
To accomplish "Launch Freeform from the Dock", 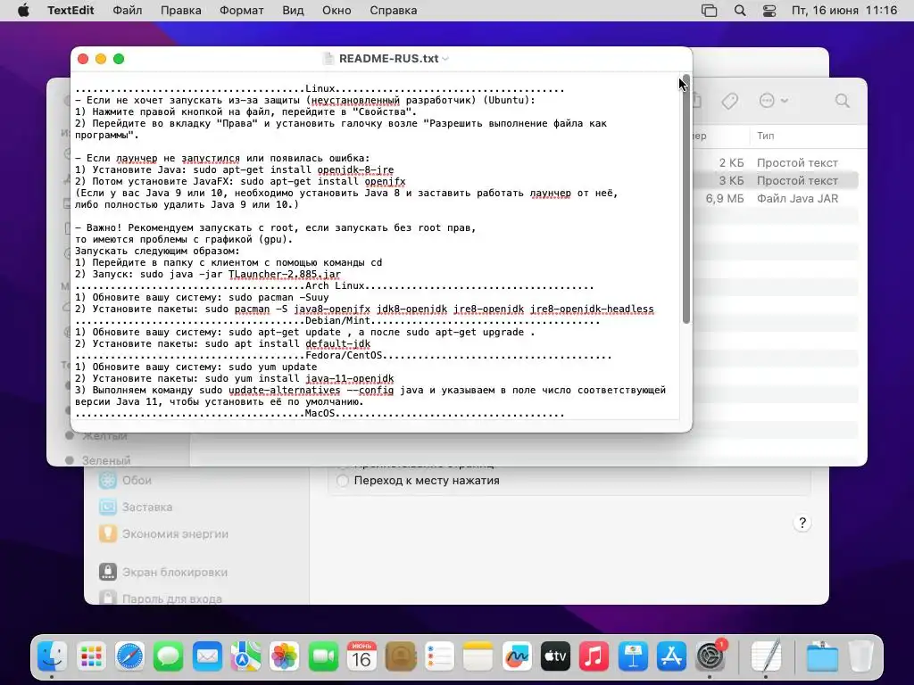I will pyautogui.click(x=517, y=657).
